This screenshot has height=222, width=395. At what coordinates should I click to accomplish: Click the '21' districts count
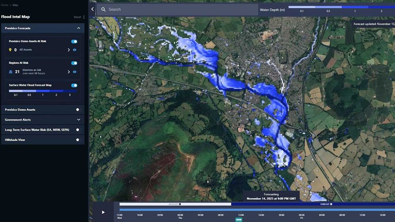[x=17, y=72]
